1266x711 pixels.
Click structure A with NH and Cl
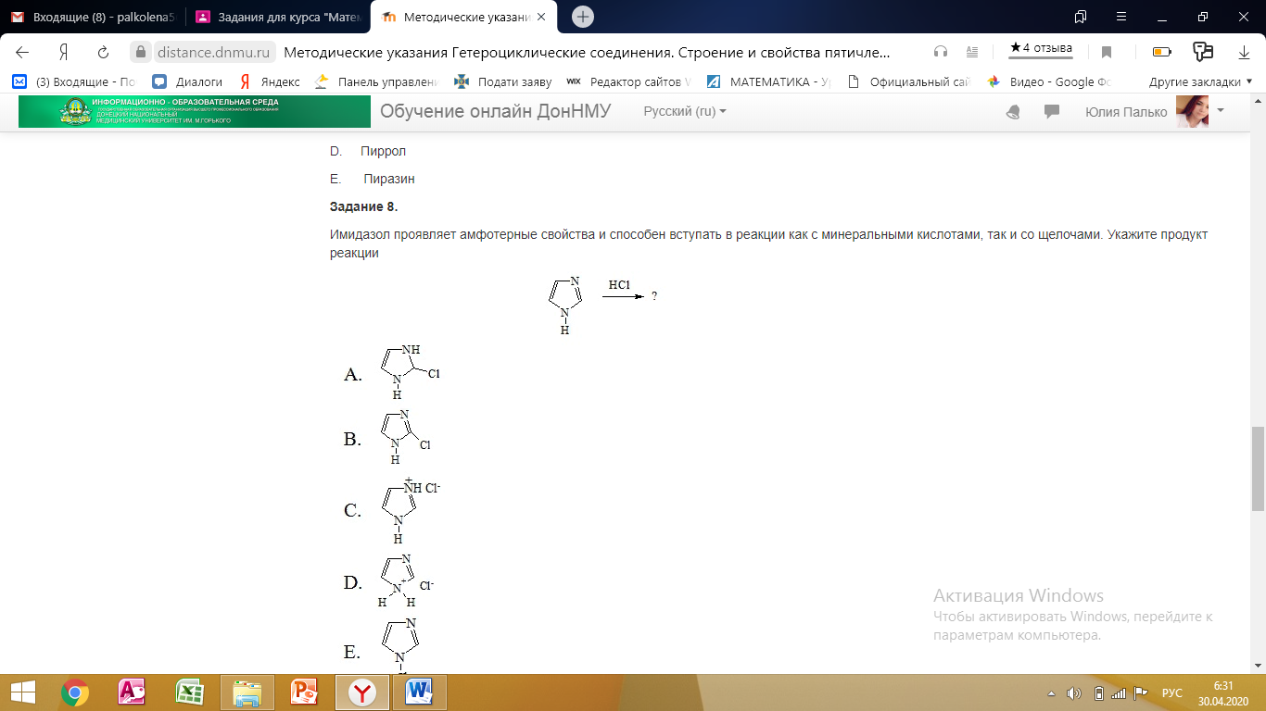(x=410, y=371)
